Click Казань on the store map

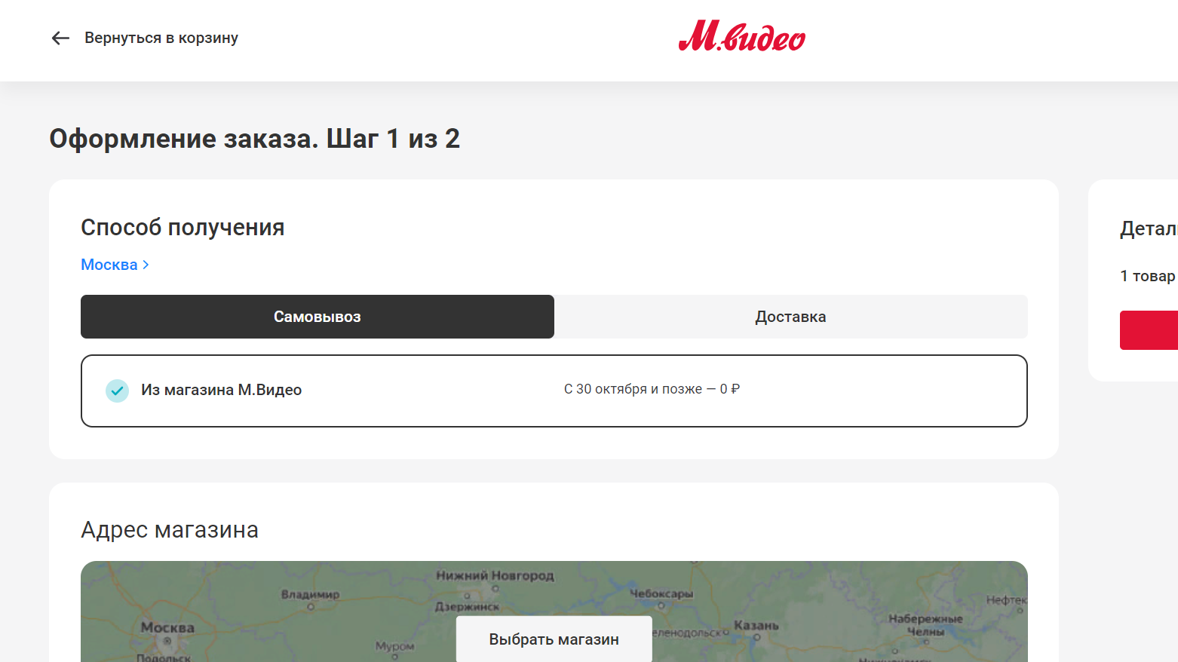click(756, 626)
